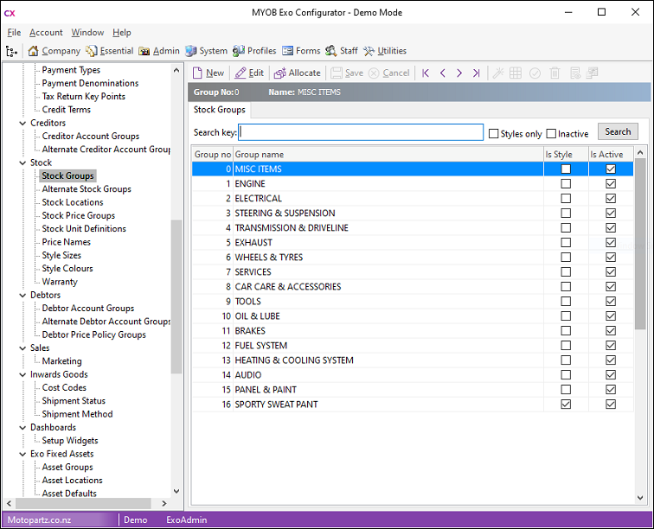Collapse the Debtors tree node
Image resolution: width=654 pixels, height=529 pixels.
[x=22, y=295]
